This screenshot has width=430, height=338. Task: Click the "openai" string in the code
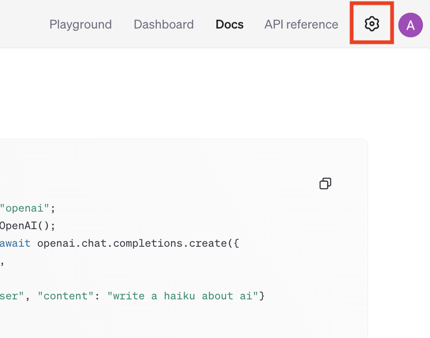click(x=25, y=209)
